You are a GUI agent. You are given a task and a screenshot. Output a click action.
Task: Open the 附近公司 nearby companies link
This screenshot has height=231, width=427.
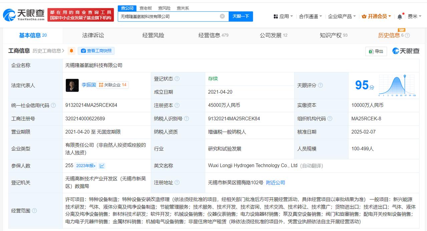tap(276, 182)
